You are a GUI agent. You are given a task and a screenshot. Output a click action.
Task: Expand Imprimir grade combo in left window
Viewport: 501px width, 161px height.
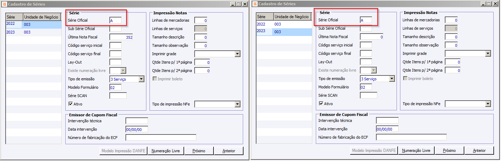tap(237, 54)
